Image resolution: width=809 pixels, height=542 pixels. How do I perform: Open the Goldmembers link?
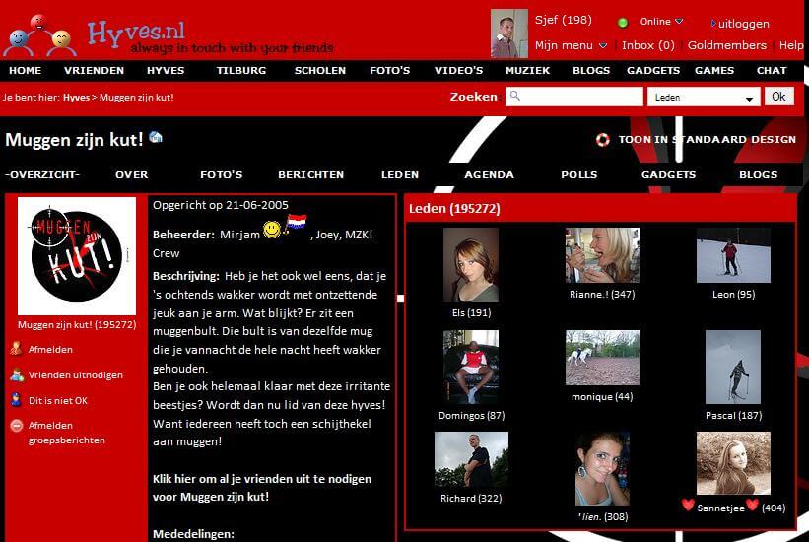[x=726, y=45]
